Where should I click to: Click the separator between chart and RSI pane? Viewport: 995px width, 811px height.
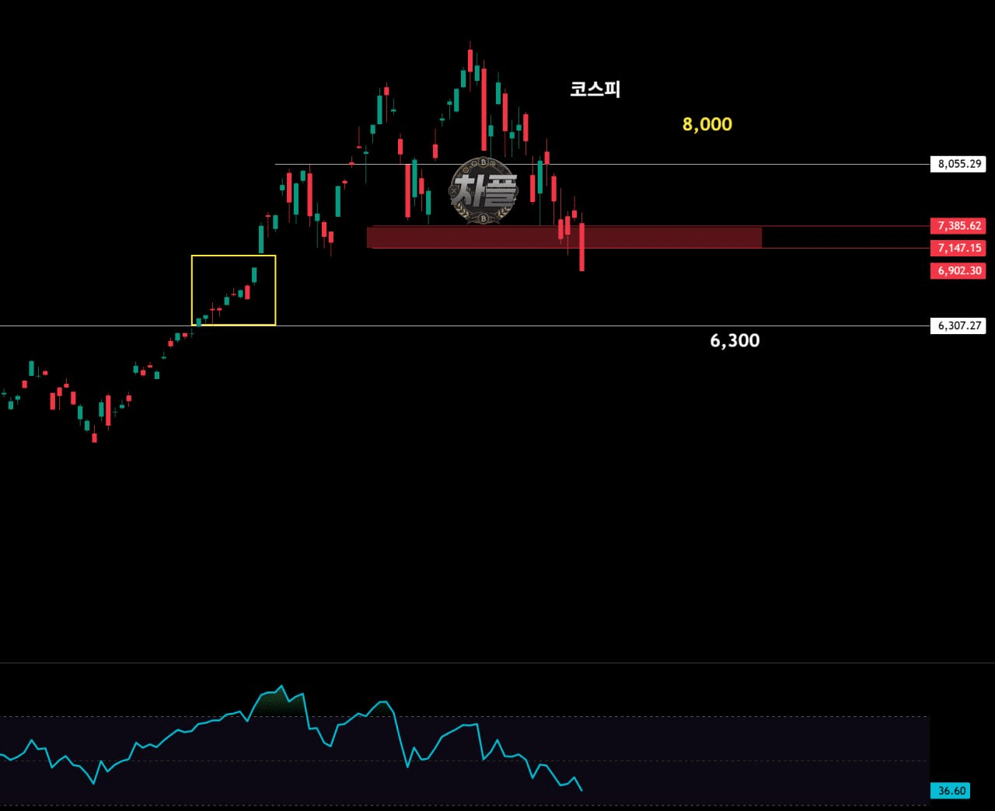(x=497, y=663)
